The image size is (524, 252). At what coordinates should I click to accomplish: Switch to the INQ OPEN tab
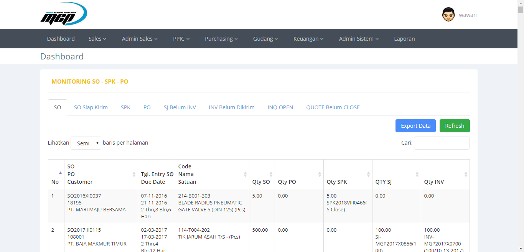click(280, 107)
